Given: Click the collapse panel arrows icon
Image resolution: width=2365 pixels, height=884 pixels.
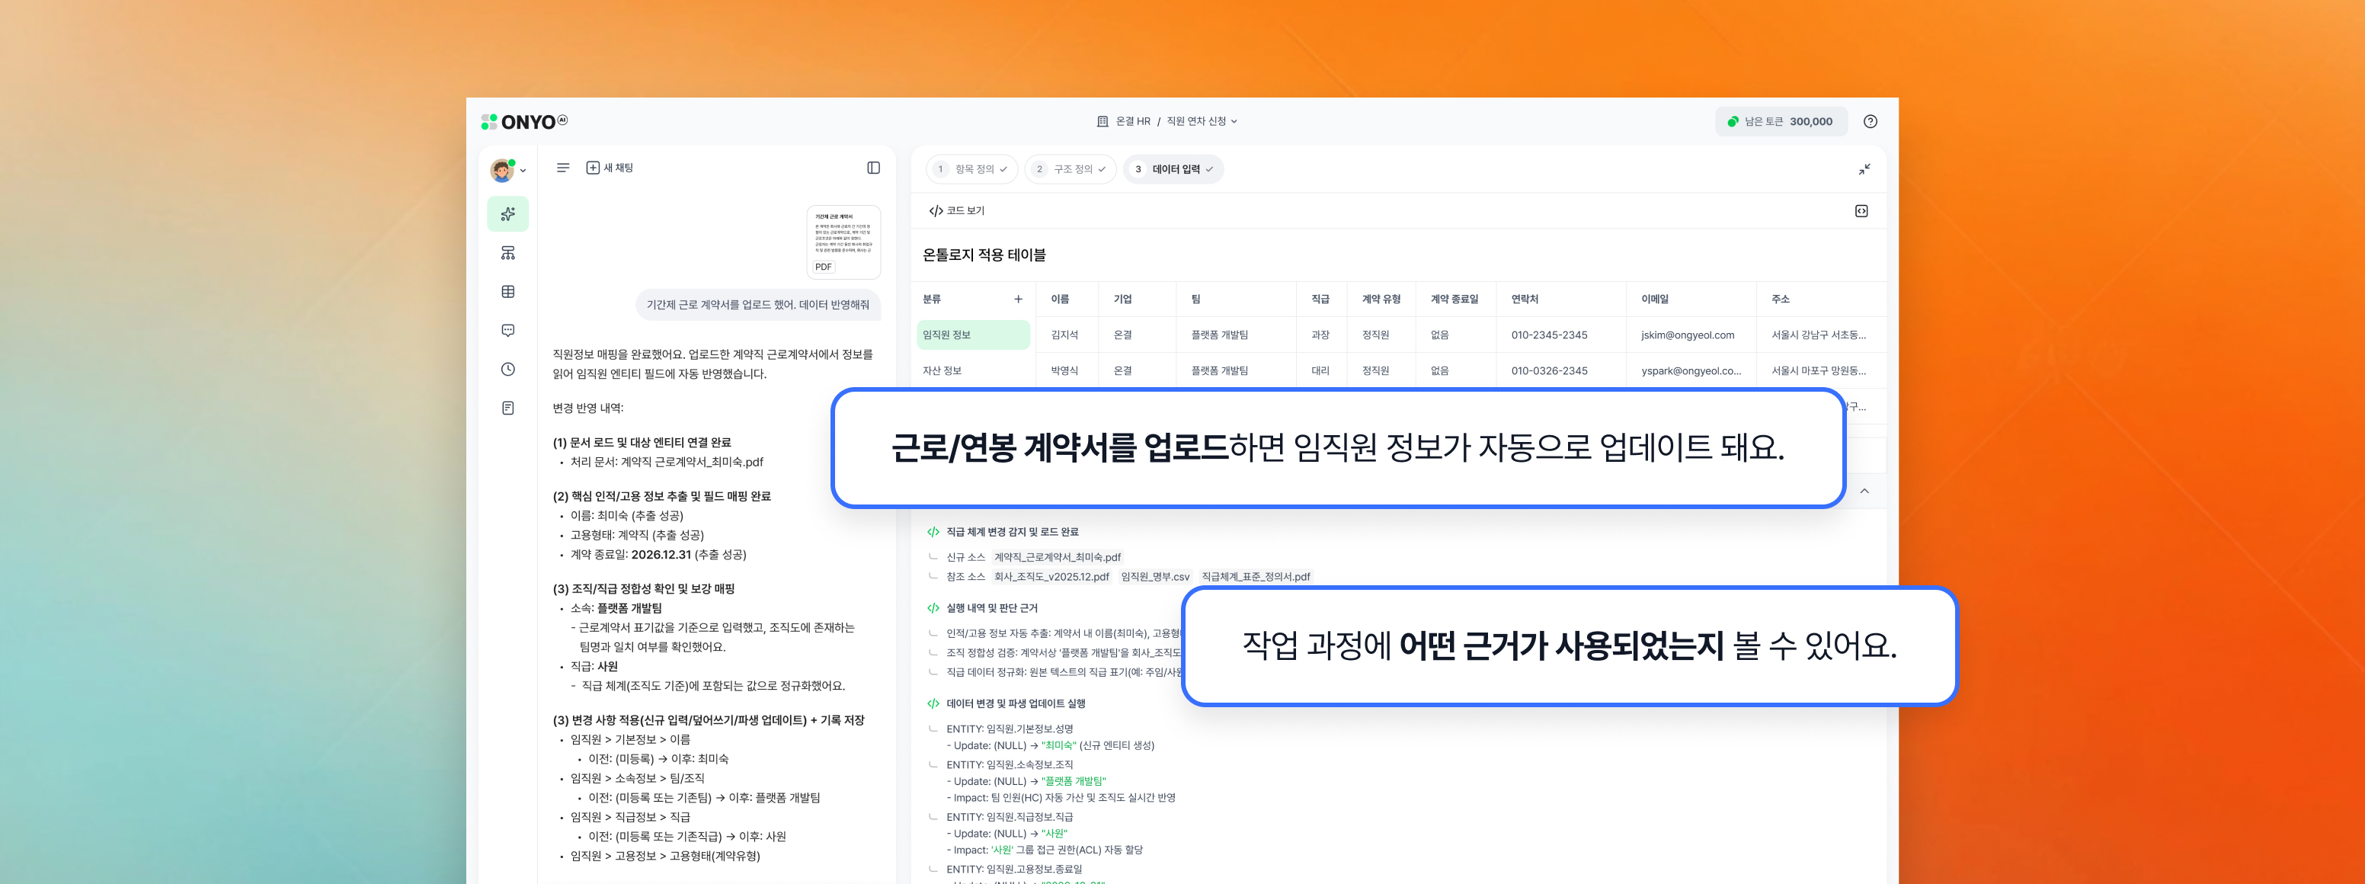Looking at the screenshot, I should tap(1864, 169).
